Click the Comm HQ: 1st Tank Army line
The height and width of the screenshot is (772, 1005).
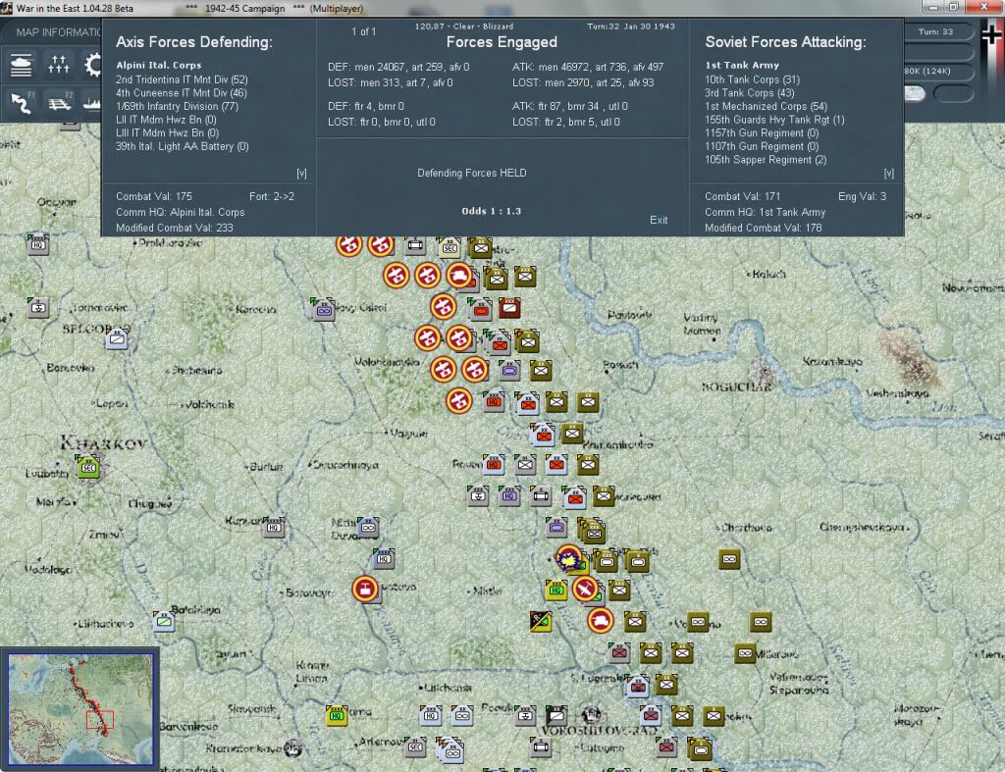766,212
